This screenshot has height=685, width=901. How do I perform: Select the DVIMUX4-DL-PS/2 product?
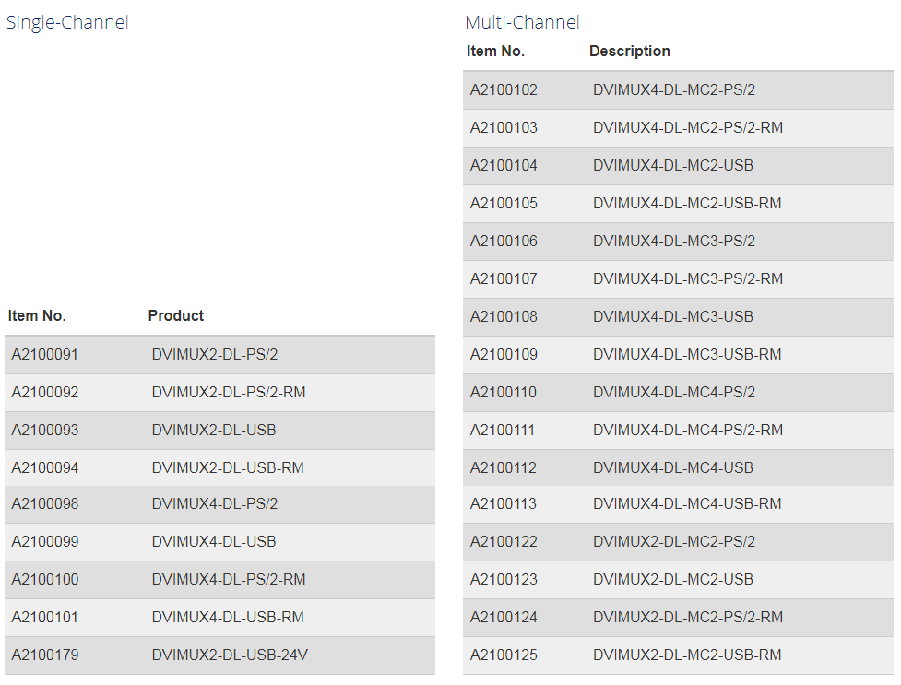click(x=214, y=504)
